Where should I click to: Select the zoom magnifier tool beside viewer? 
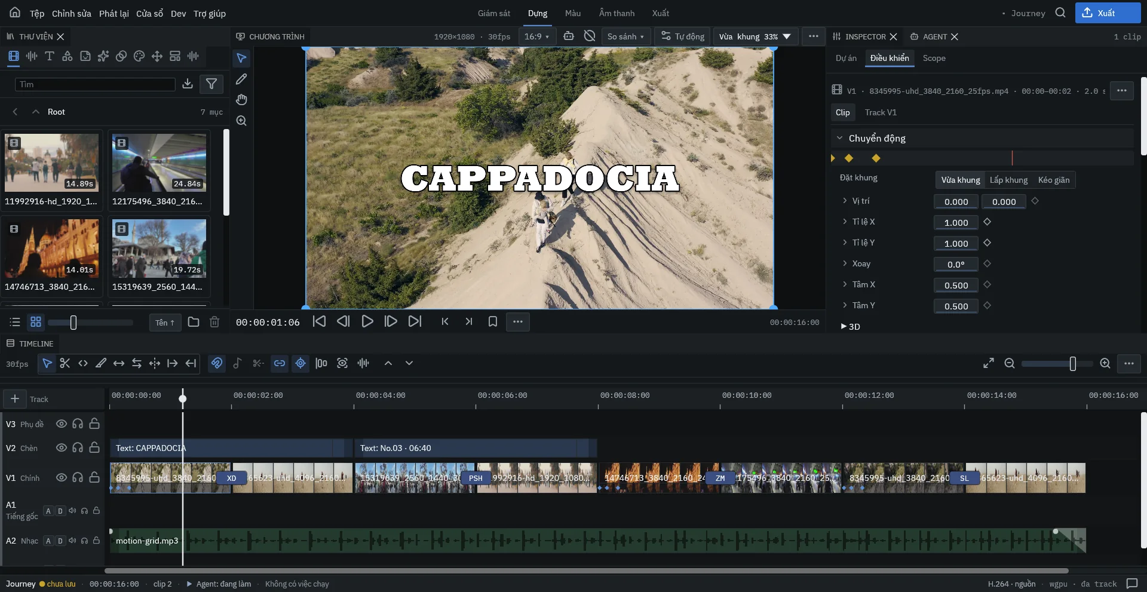241,121
